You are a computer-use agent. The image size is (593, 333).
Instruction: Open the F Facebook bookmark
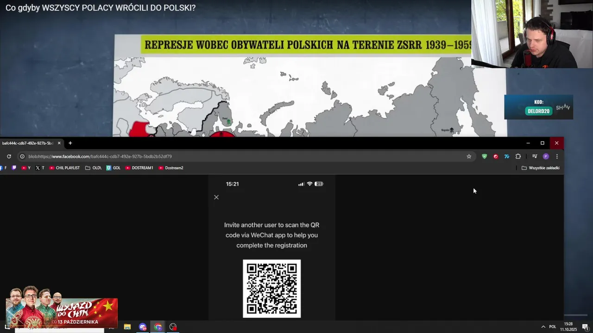coord(4,168)
